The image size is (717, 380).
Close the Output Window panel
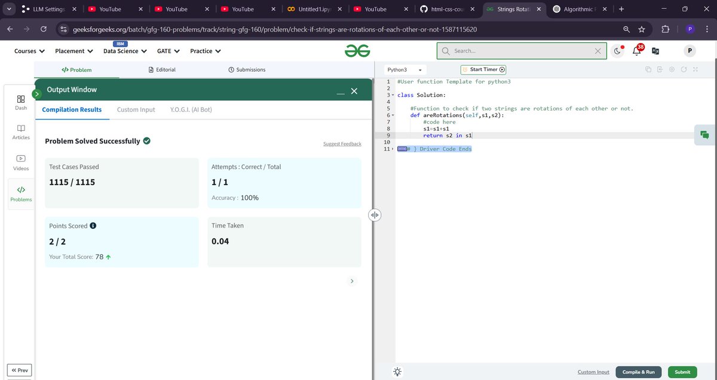pos(354,91)
